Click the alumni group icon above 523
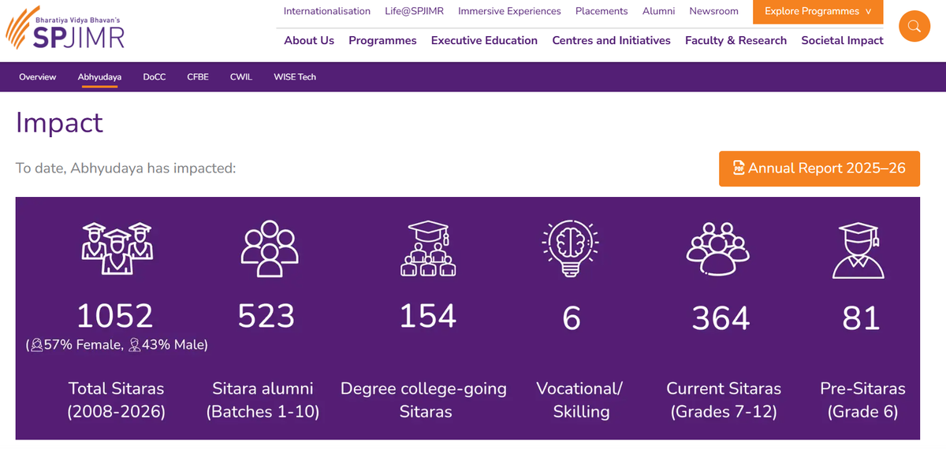Image resolution: width=946 pixels, height=449 pixels. point(270,248)
